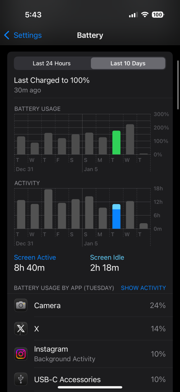Select the tallest Wednesday battery usage bar
This screenshot has height=392, width=180.
130,139
